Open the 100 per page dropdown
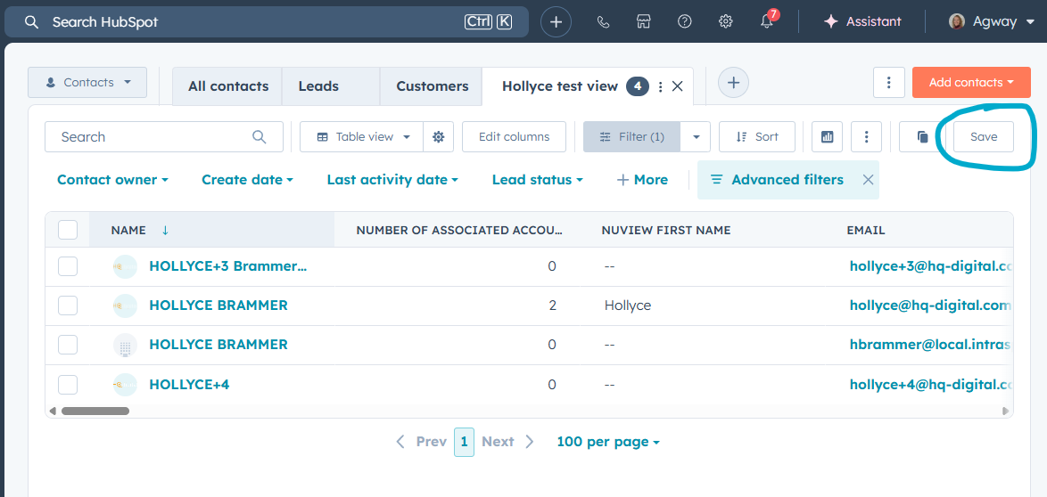1047x497 pixels. coord(607,442)
